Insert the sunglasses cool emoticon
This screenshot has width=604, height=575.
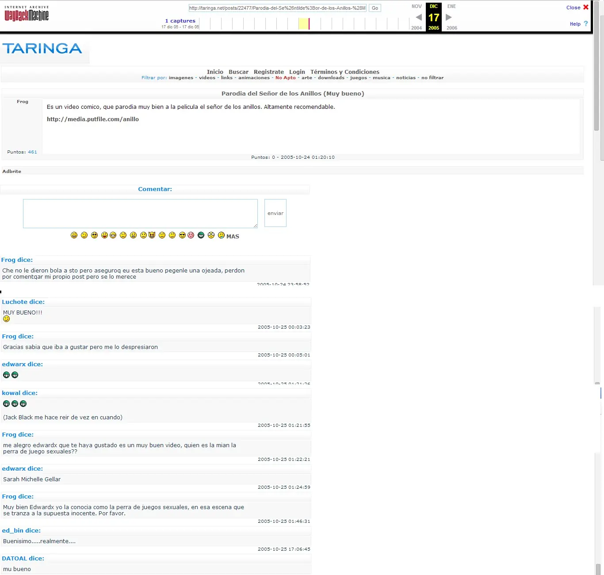click(182, 235)
